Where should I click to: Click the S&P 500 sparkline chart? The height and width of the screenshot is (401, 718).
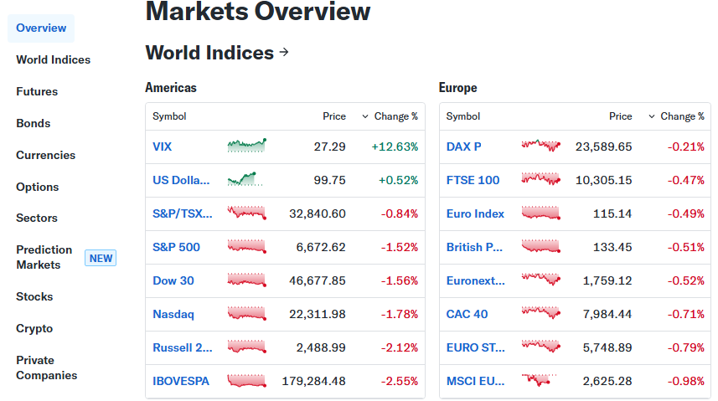tap(246, 247)
